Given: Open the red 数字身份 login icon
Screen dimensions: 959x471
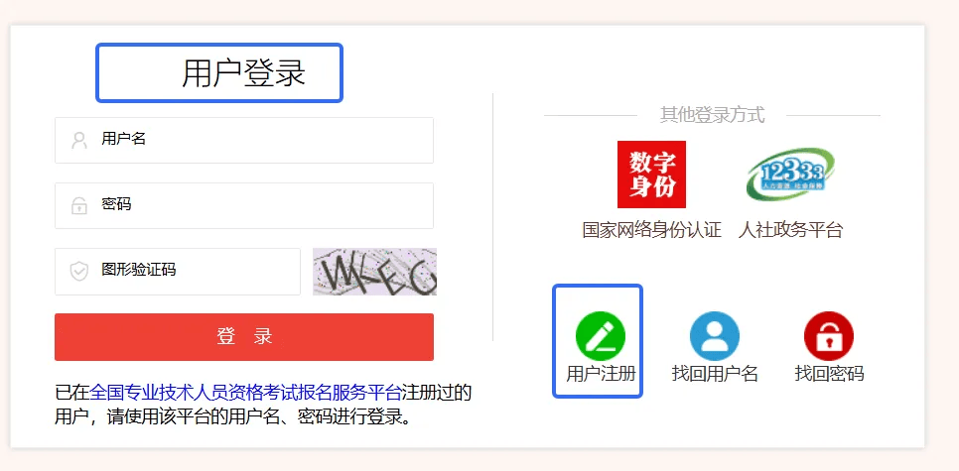Looking at the screenshot, I should click(x=651, y=175).
